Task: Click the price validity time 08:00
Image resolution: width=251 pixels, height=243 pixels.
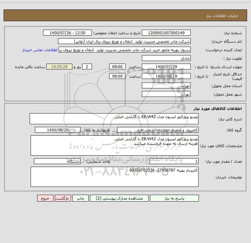Action: click(117, 76)
